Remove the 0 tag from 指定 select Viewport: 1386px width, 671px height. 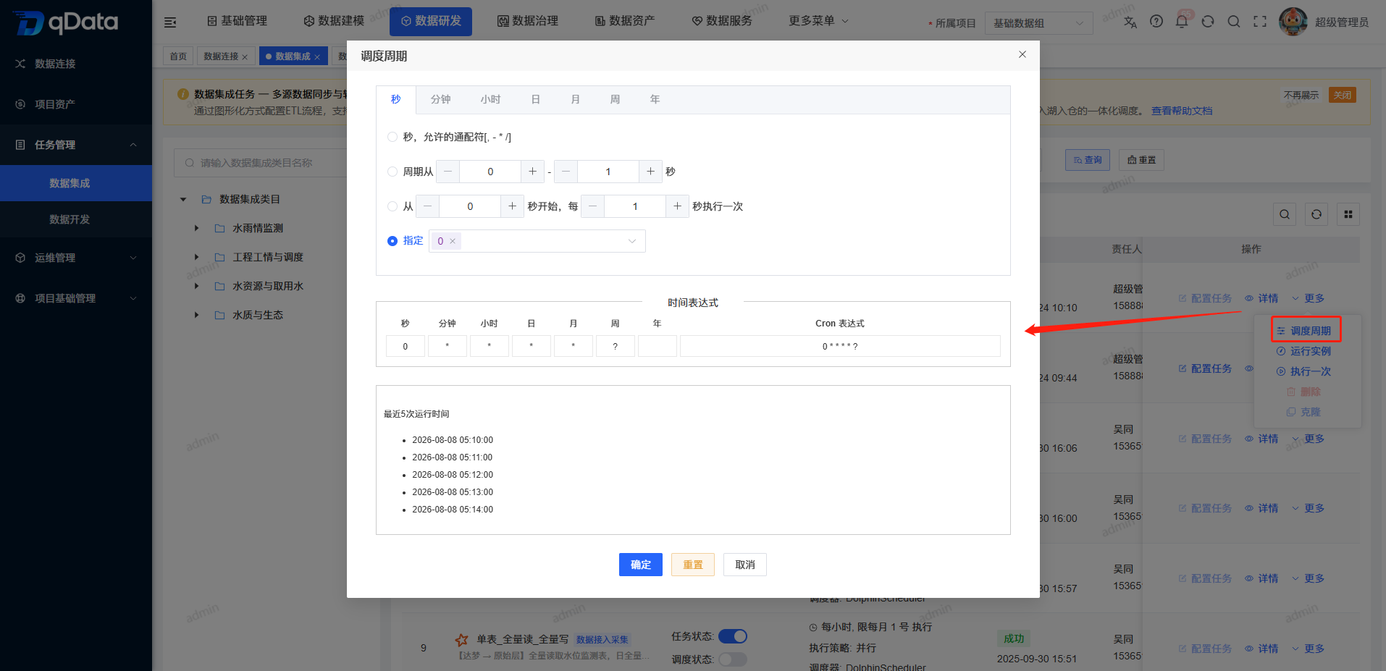pos(453,241)
